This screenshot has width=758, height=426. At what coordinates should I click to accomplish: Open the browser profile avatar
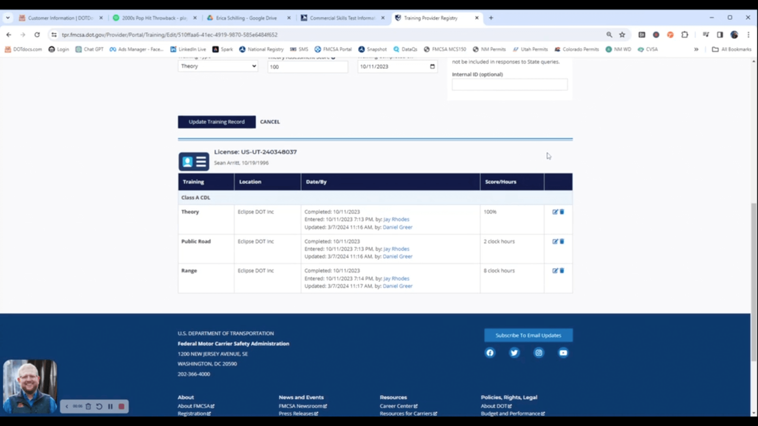pos(734,35)
